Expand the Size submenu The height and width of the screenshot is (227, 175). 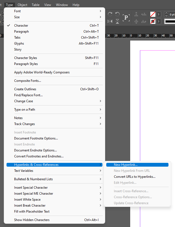(55, 17)
